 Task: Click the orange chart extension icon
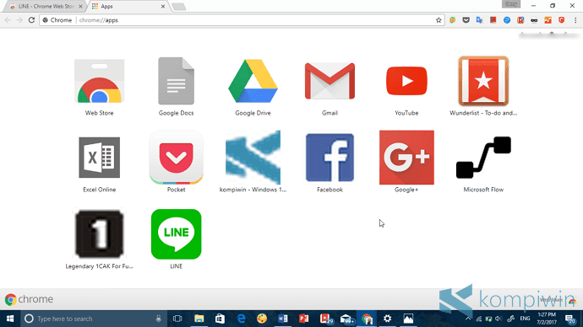[x=548, y=20]
